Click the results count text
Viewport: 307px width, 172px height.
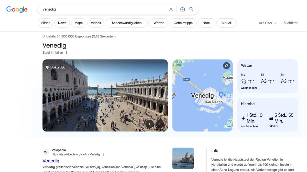79,36
